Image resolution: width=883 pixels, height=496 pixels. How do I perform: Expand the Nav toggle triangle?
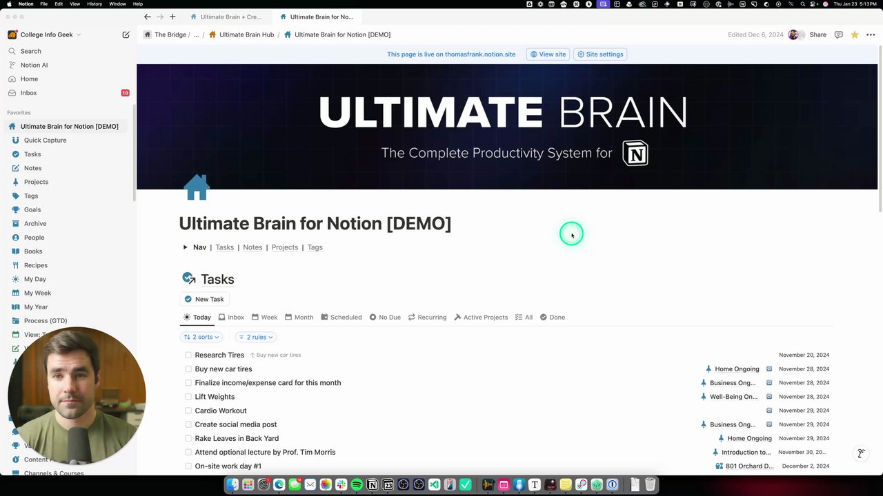[185, 247]
